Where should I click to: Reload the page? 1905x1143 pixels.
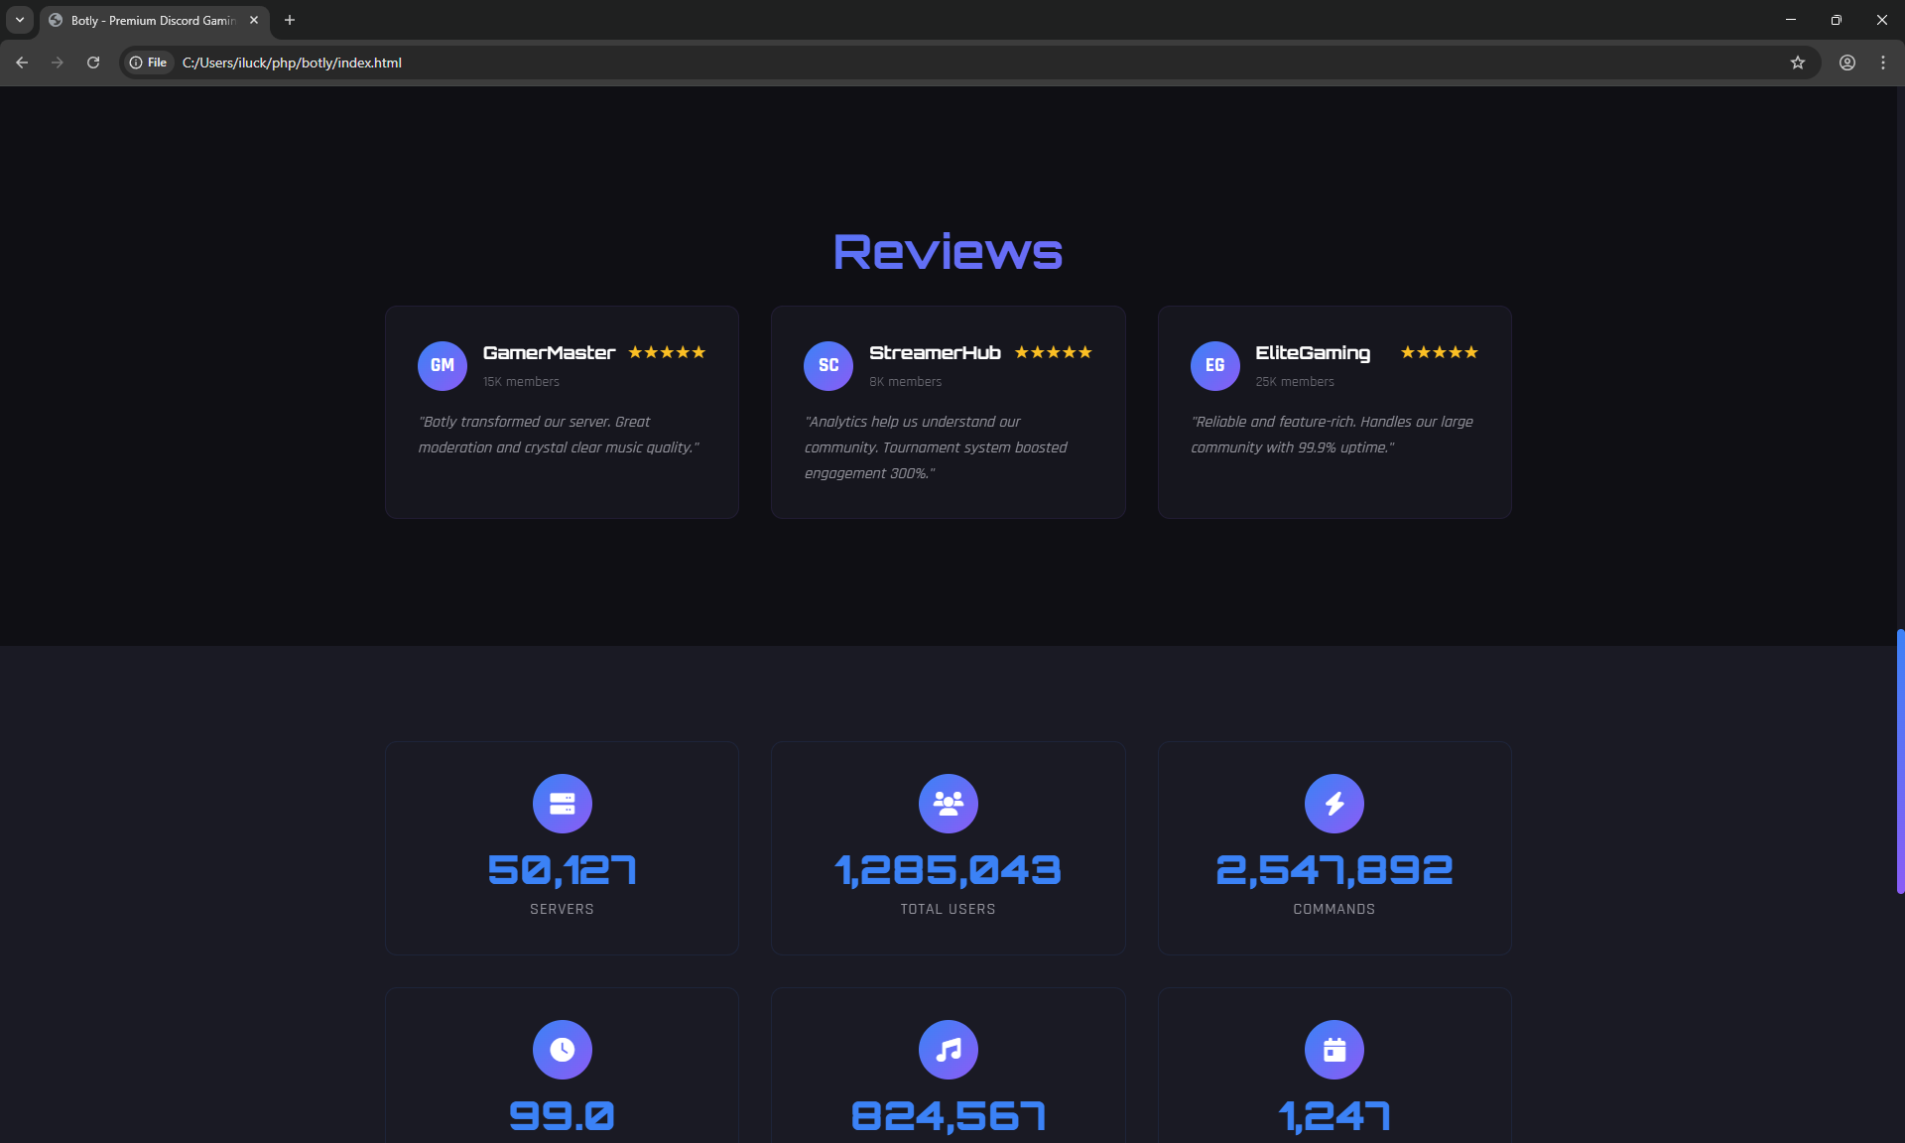pos(93,63)
